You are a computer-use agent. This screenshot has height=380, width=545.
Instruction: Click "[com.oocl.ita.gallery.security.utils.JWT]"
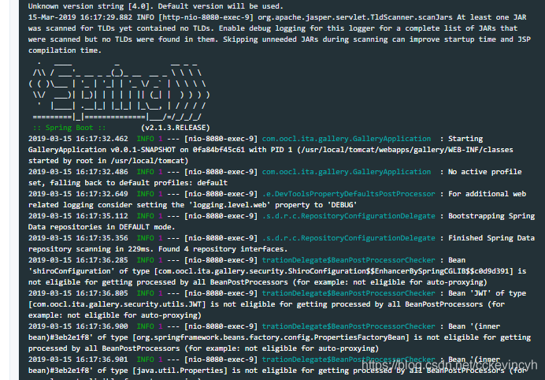point(117,304)
